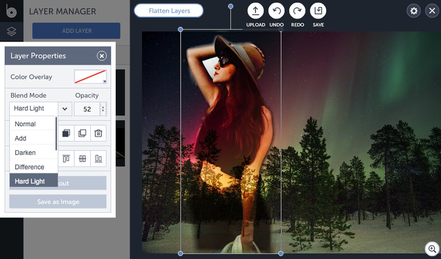
Task: Click the Color Overlay label
Action: (x=31, y=77)
